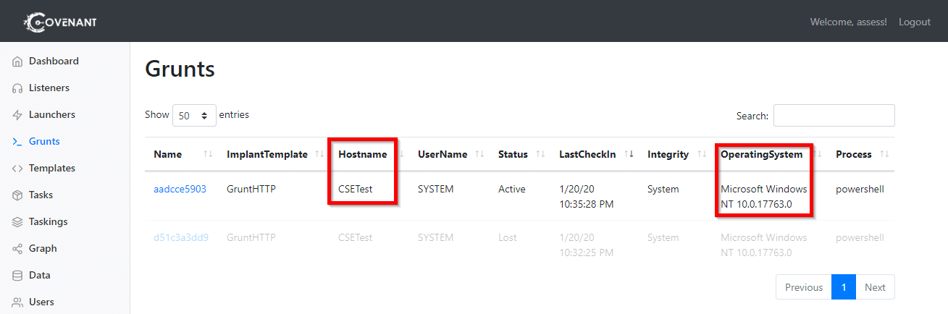Sort table by Name column arrows
This screenshot has width=948, height=314.
tap(209, 154)
